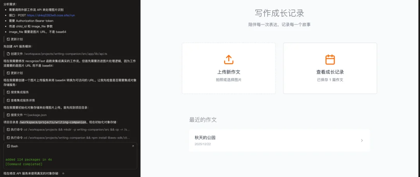The height and width of the screenshot is (177, 420).
Task: Click the line 现在修改 API 服务来使用真实的对象存储
Action: [32, 173]
